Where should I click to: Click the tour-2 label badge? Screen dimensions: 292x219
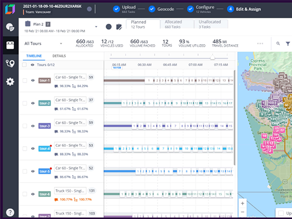click(44, 103)
